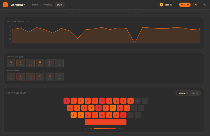Click the l key on heatmap keyboard
The height and width of the screenshot is (136, 210).
point(127,108)
